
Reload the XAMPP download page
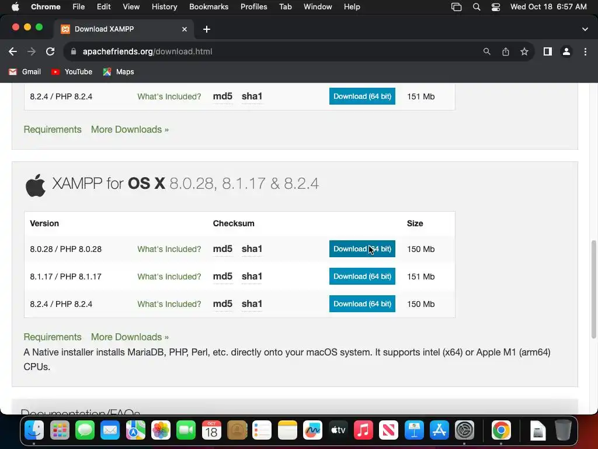50,51
